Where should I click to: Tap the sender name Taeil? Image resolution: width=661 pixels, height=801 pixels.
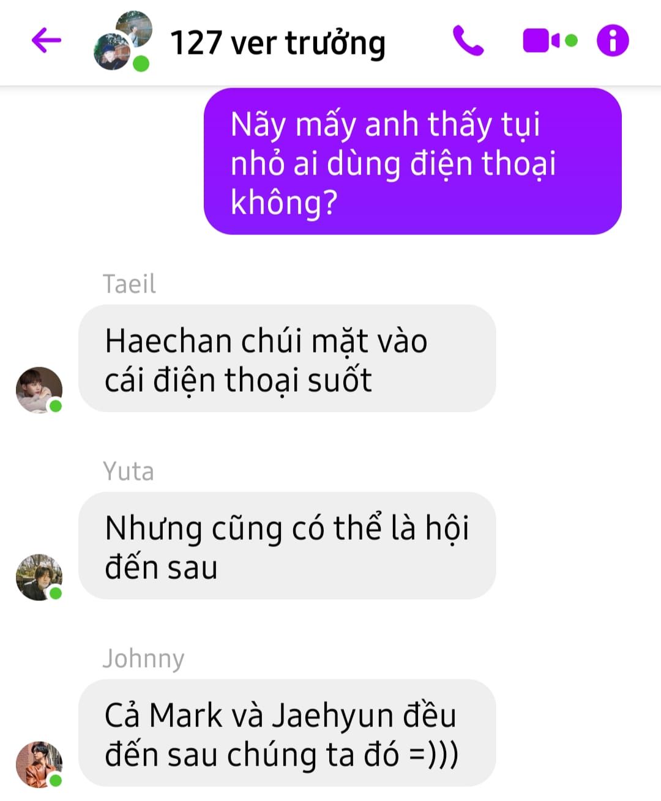tap(129, 284)
